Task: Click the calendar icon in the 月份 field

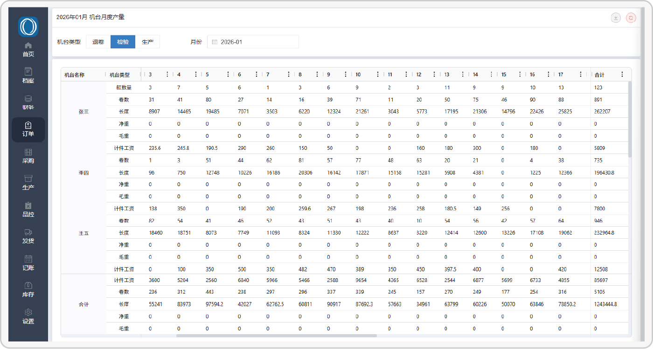Action: click(215, 42)
